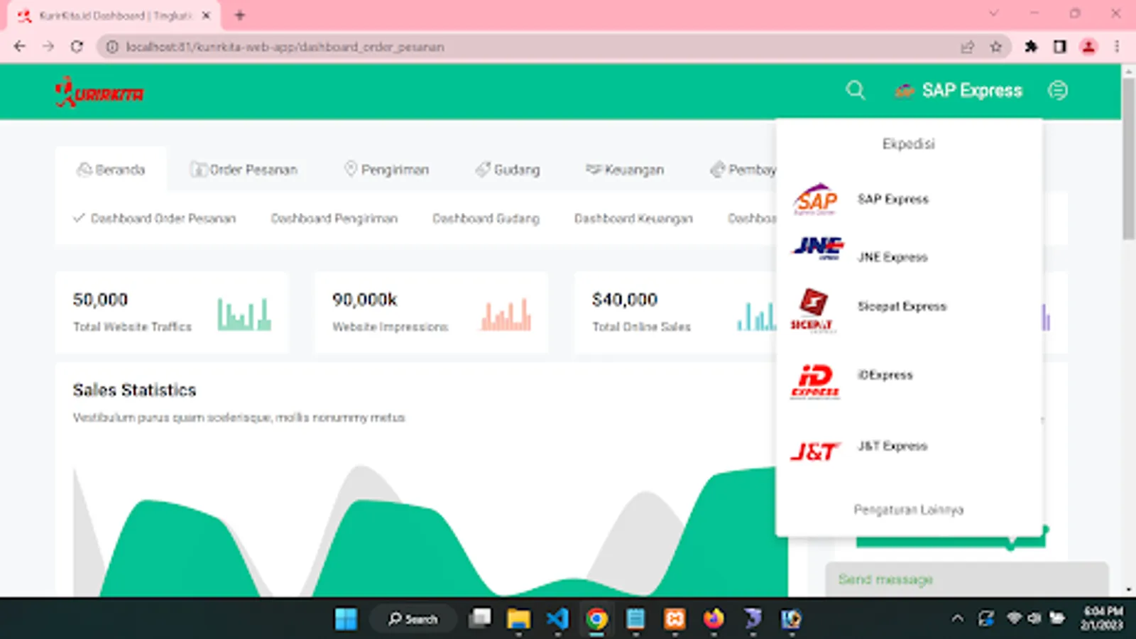Reload the current page

77,47
